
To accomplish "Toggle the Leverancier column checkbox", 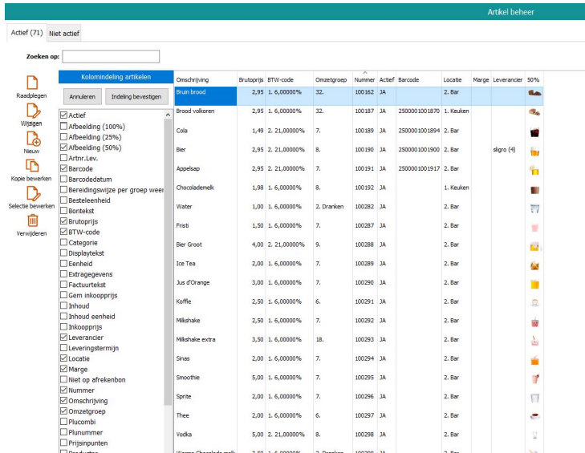I will 64,338.
